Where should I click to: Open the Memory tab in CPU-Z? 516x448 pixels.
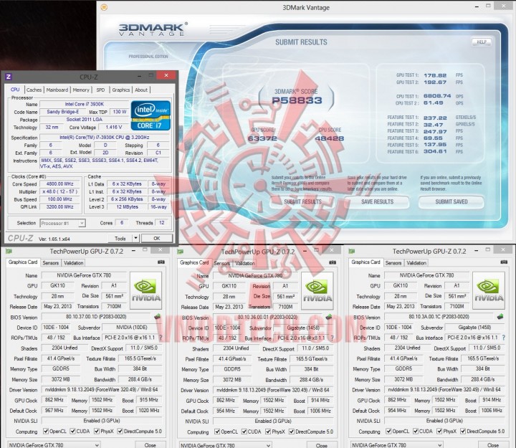pos(81,90)
